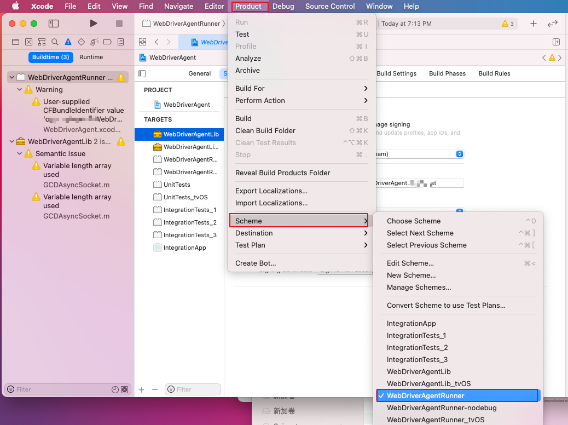This screenshot has height=425, width=568.
Task: Click the WebDriverAgentRunner scheme in toolbar
Action: pyautogui.click(x=183, y=24)
